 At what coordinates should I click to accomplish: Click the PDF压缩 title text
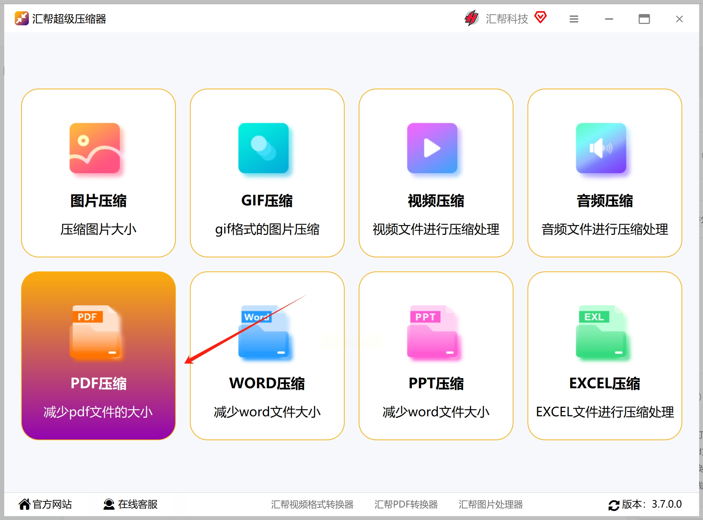[x=98, y=383]
